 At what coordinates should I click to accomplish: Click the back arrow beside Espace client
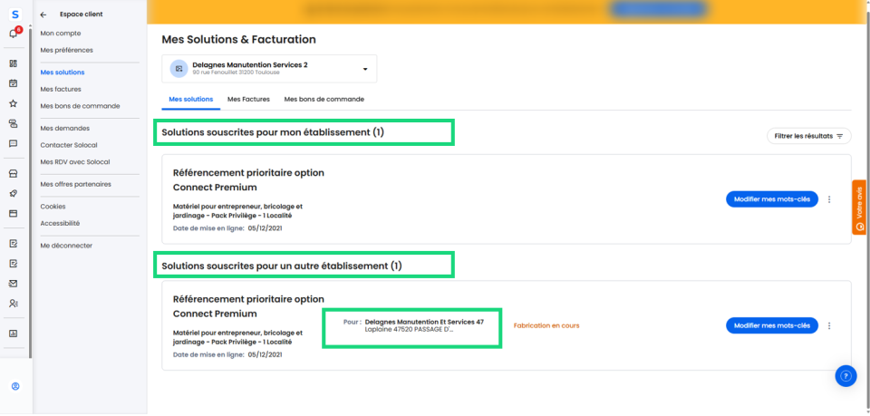[43, 15]
